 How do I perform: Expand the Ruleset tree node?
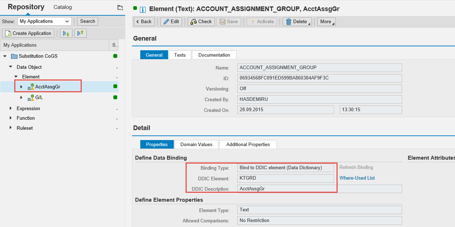(10, 128)
